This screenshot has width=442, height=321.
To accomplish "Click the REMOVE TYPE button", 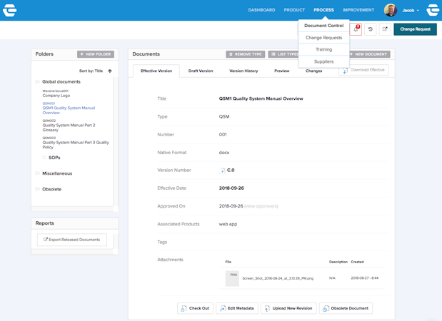I will [245, 54].
